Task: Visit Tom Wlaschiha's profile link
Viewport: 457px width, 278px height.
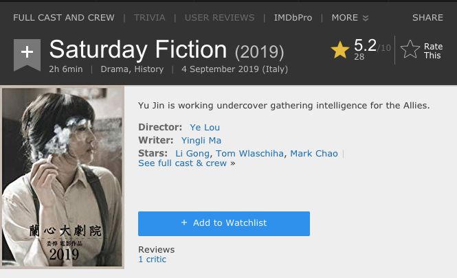Action: [x=249, y=153]
